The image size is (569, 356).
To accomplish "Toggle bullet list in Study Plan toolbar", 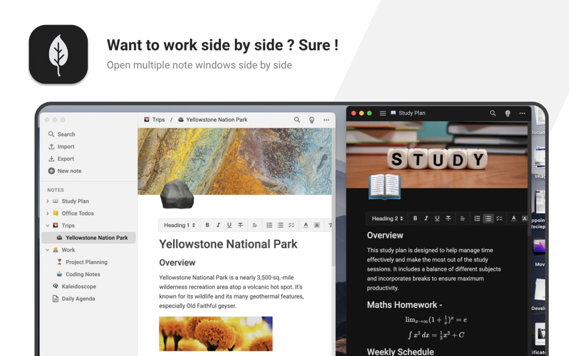I will click(488, 218).
